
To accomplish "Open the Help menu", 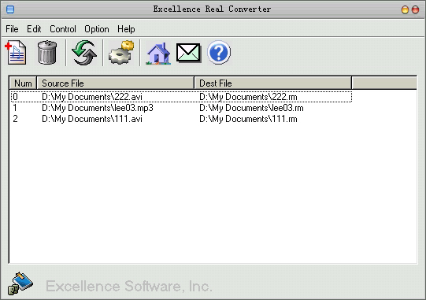I will (x=126, y=29).
